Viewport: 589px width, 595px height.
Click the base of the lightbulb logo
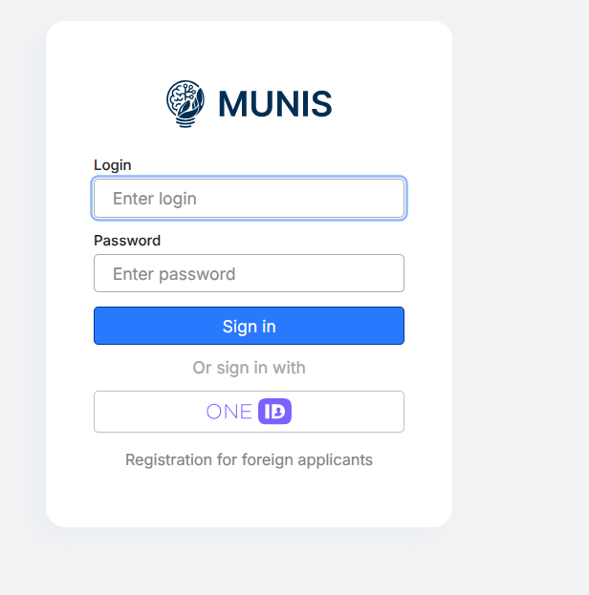(x=185, y=122)
